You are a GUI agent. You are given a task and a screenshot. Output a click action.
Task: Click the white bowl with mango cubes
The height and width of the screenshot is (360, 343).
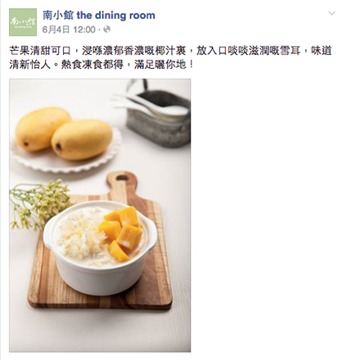(100, 248)
